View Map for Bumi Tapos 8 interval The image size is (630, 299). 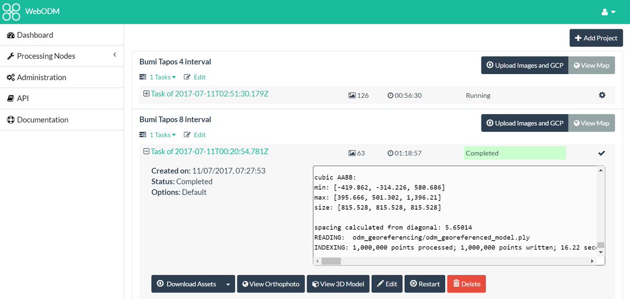click(x=592, y=123)
